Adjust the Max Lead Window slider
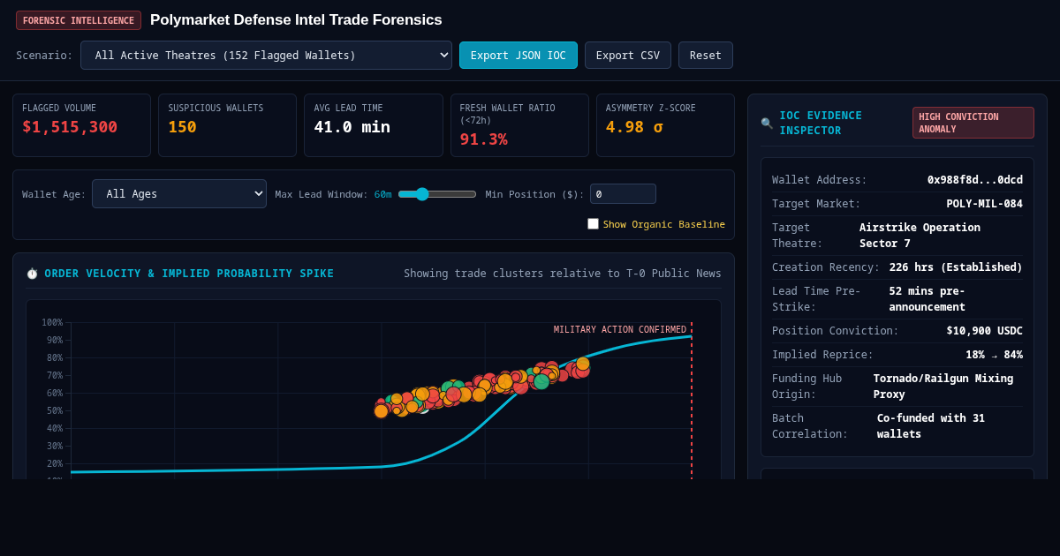Image resolution: width=1060 pixels, height=556 pixels. pyautogui.click(x=437, y=194)
